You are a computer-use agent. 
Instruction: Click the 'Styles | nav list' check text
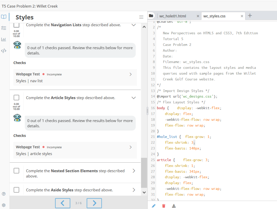(x=29, y=81)
